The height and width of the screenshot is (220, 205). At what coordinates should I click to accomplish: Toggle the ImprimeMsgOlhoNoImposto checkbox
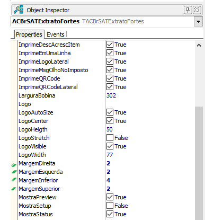click(110, 70)
